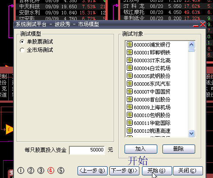Click the 每只股票投入资金 amount field
The width and height of the screenshot is (213, 178).
pos(87,150)
